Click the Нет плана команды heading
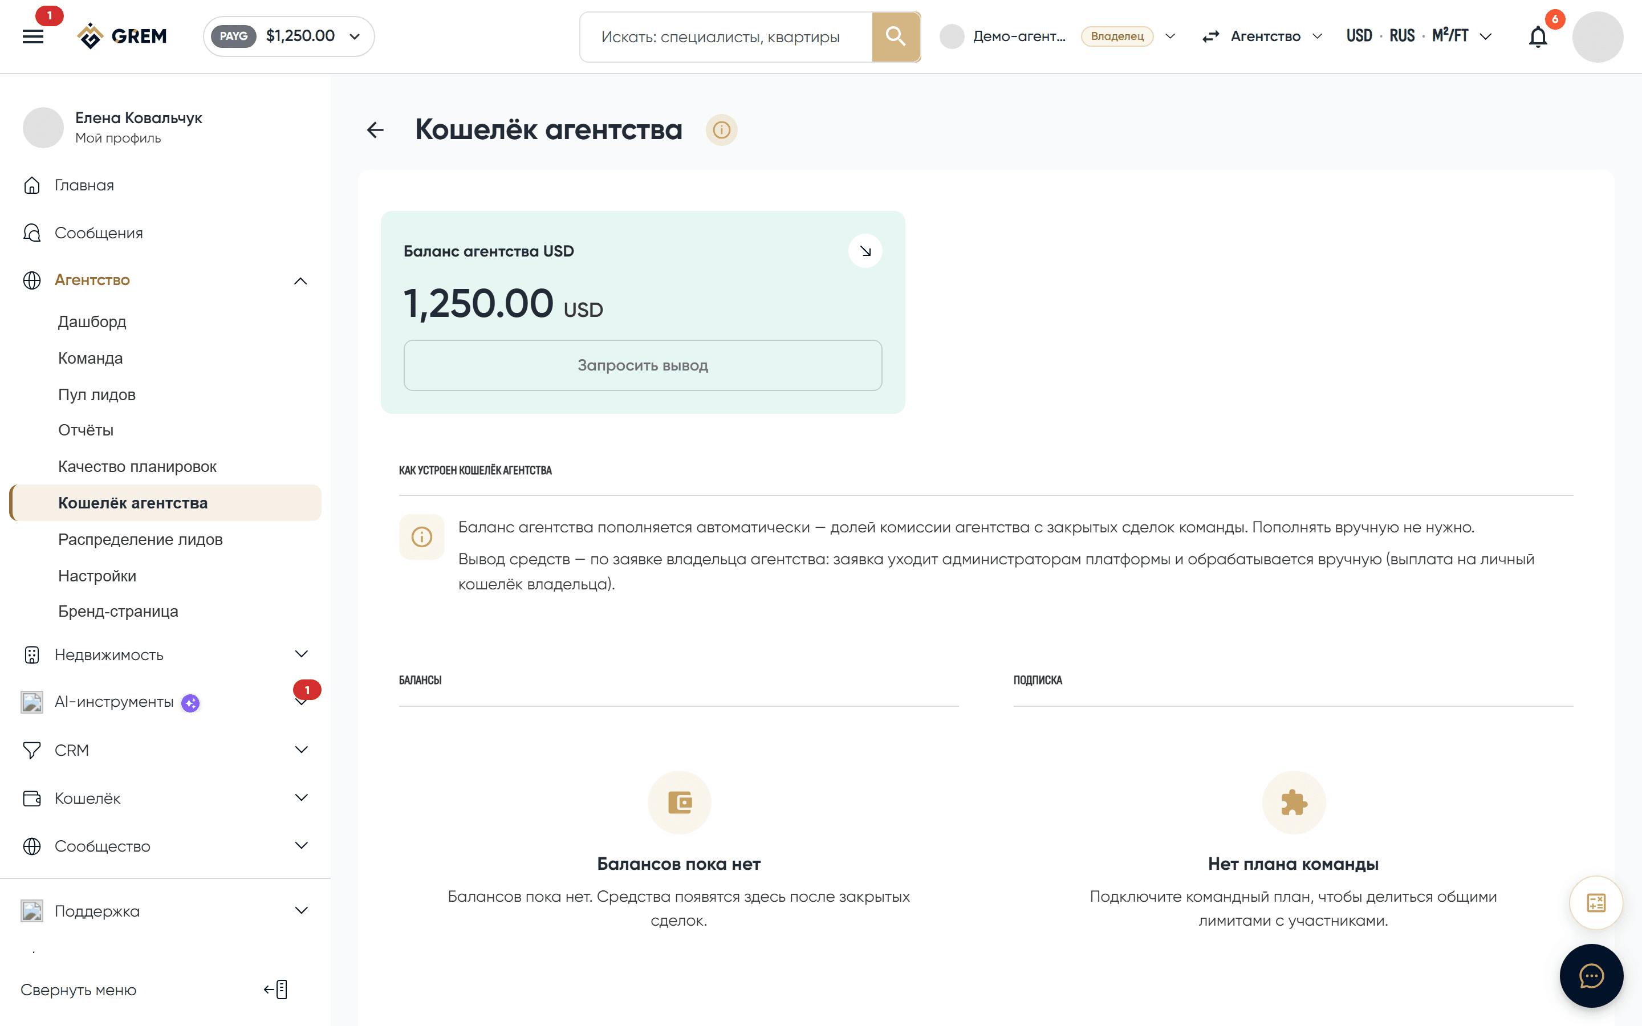The width and height of the screenshot is (1642, 1026). pyautogui.click(x=1293, y=864)
